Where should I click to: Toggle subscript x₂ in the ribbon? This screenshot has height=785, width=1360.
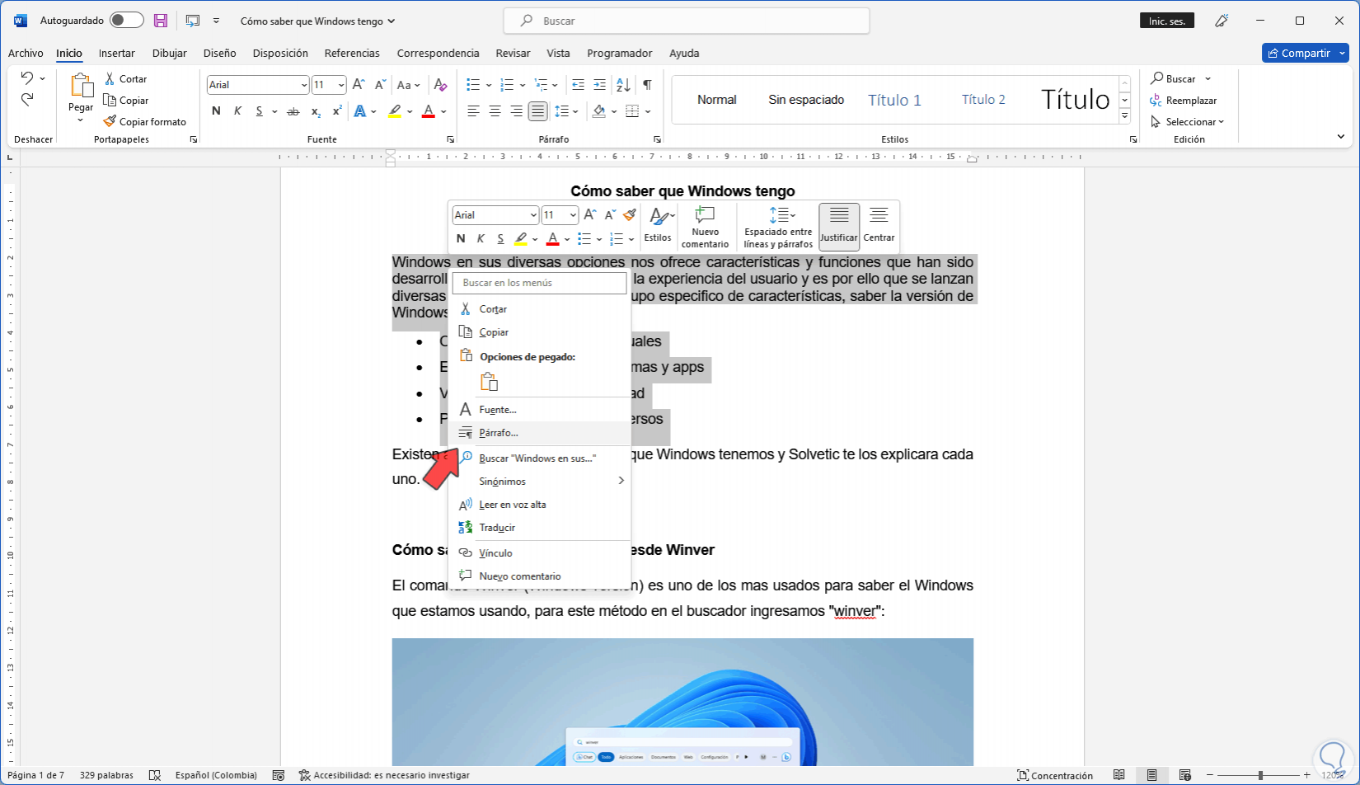(x=316, y=110)
